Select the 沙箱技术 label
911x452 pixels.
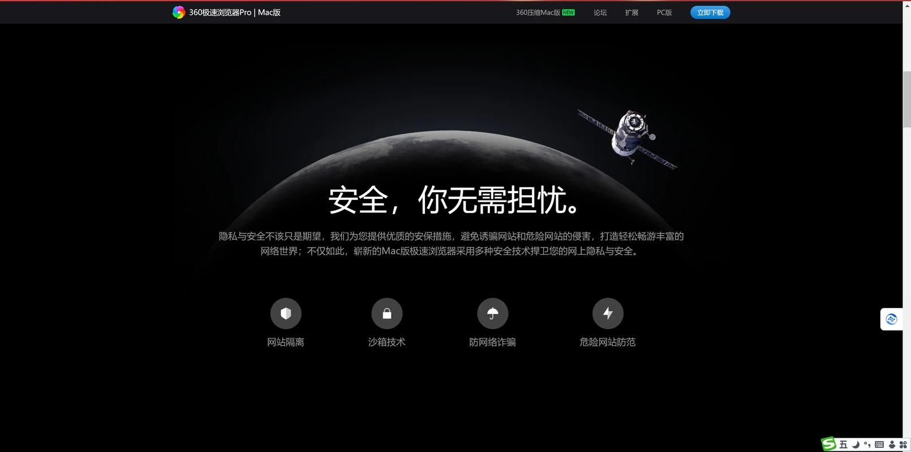(x=387, y=342)
